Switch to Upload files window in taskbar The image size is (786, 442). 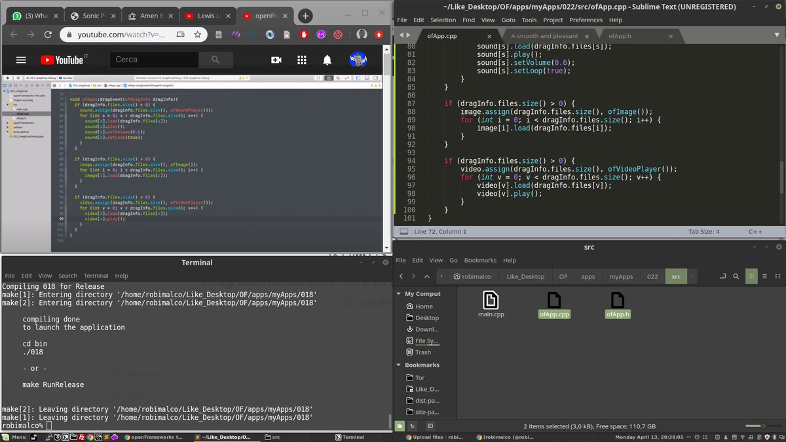point(436,437)
